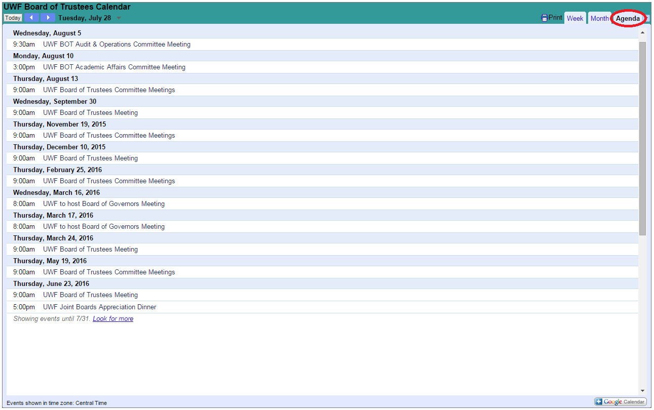
Task: Click the 3:00pm time entry
Action: pos(24,67)
